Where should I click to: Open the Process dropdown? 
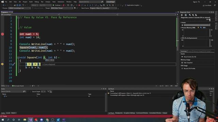click(x=19, y=8)
